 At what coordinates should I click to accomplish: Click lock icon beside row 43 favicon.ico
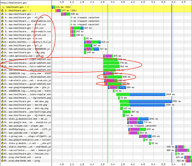2,154
